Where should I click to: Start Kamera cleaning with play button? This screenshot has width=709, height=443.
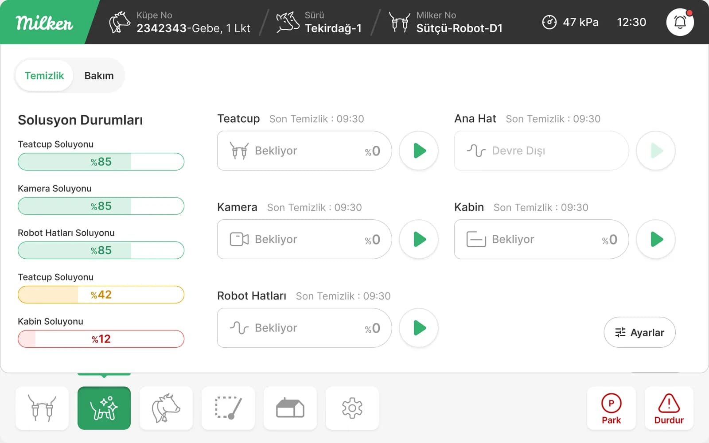(419, 239)
